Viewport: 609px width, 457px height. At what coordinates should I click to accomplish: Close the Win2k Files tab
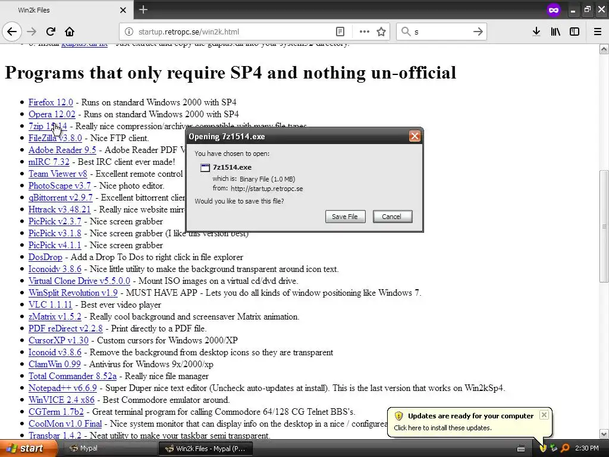(123, 10)
